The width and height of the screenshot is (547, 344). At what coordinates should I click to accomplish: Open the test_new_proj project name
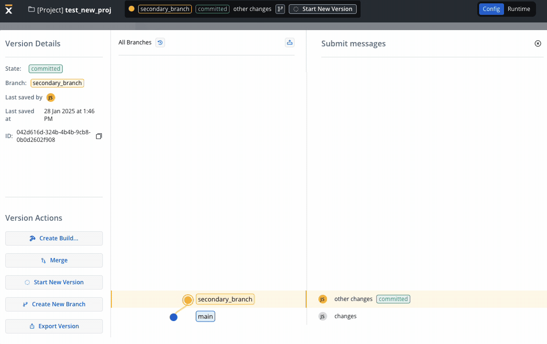88,10
